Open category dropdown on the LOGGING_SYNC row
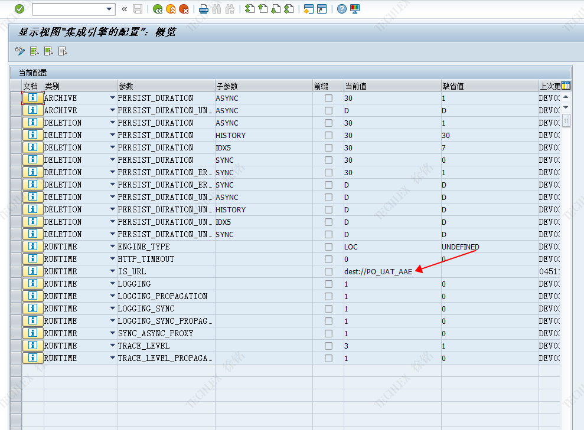 tap(112, 308)
